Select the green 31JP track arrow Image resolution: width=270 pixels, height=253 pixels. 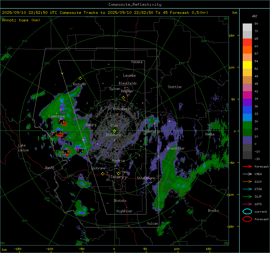(x=247, y=196)
